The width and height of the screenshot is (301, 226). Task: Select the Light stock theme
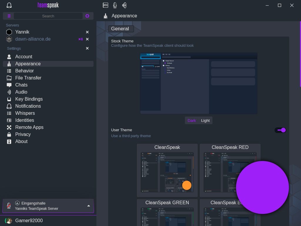205,120
